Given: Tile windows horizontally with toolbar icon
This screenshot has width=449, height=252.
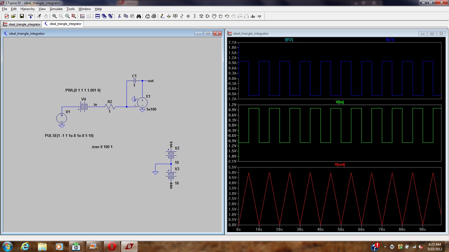Looking at the screenshot, I should pos(98,16).
